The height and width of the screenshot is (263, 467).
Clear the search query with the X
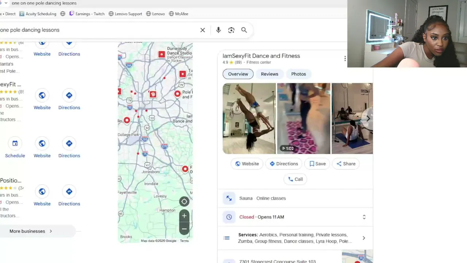pyautogui.click(x=202, y=30)
